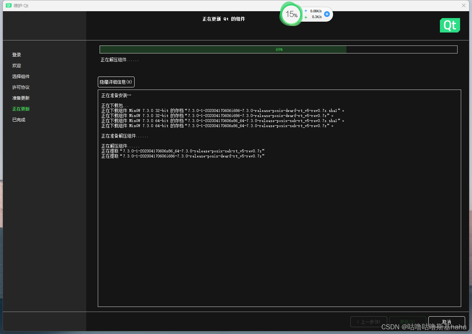Click the 15% circular progress overlay
Viewport: 472px width, 334px height.
coord(291,14)
